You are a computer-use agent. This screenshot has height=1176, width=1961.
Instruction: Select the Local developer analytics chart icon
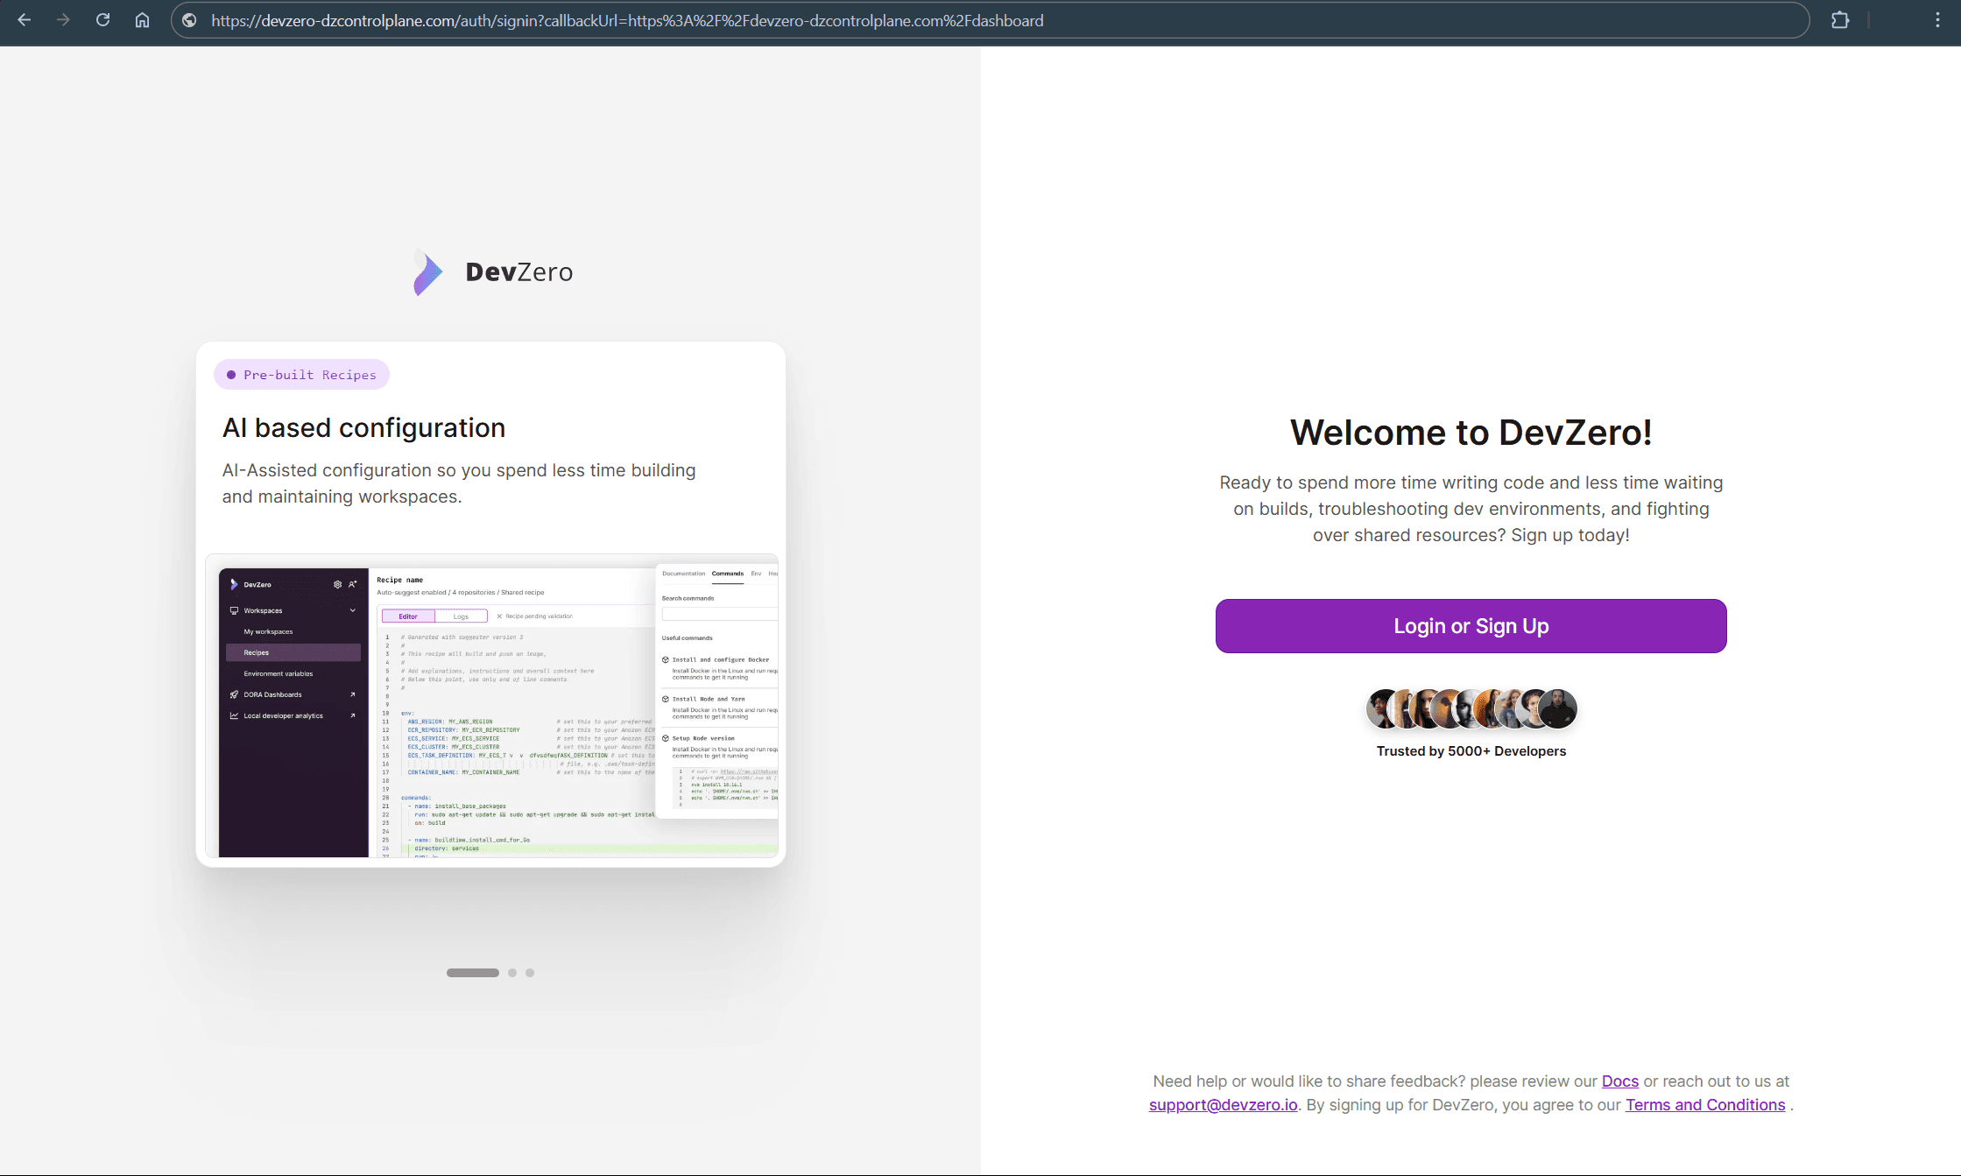click(x=234, y=715)
